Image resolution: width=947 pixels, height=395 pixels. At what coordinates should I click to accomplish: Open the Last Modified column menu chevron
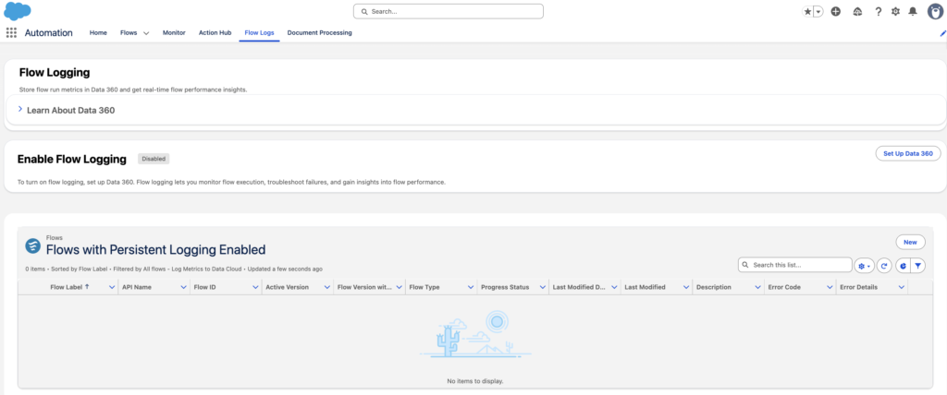click(x=686, y=288)
